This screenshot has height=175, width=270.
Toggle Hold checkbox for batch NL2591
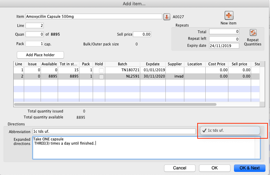[x=101, y=76]
